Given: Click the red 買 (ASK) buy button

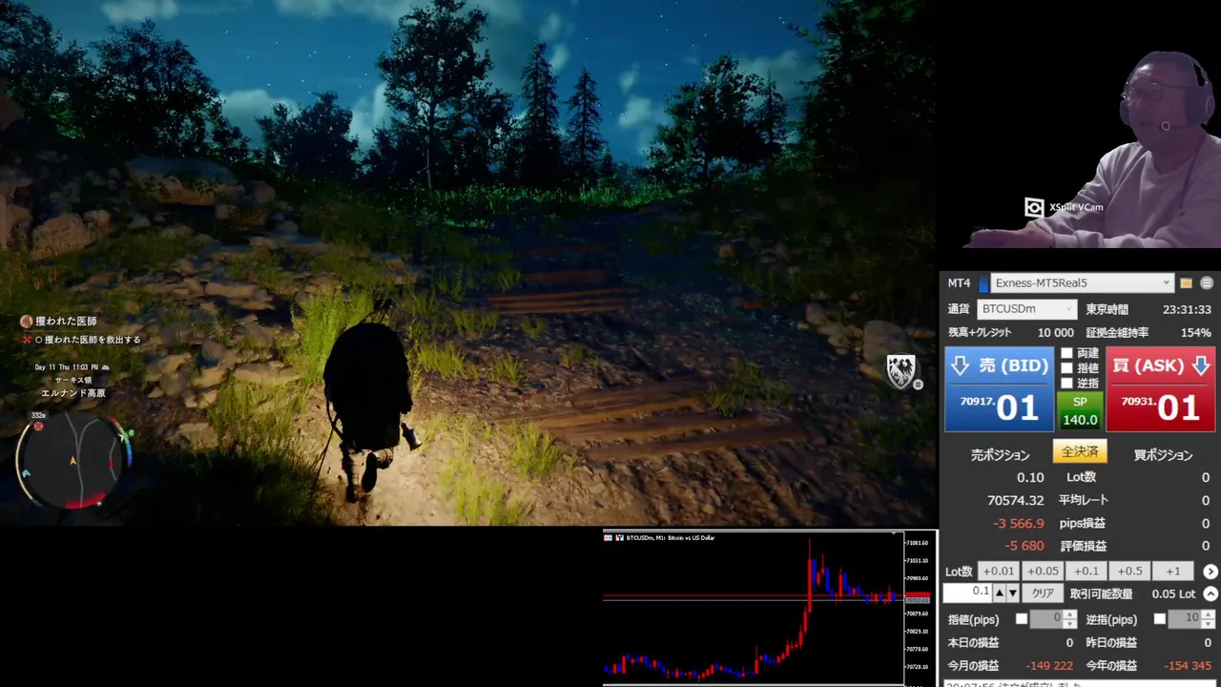Looking at the screenshot, I should (x=1161, y=389).
